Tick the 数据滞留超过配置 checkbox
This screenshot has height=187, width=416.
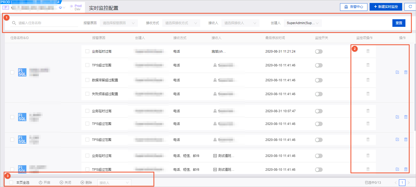[x=87, y=80]
